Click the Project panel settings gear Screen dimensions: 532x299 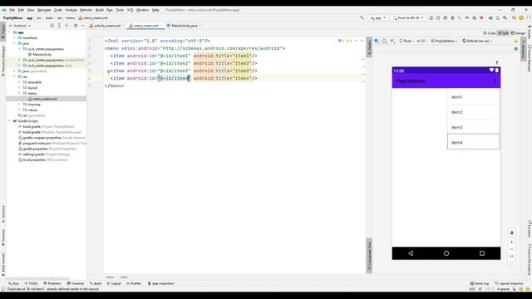pos(76,26)
